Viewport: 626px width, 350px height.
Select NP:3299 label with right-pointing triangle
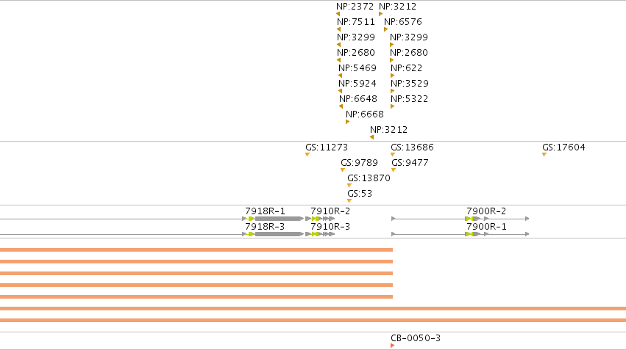[x=409, y=37]
